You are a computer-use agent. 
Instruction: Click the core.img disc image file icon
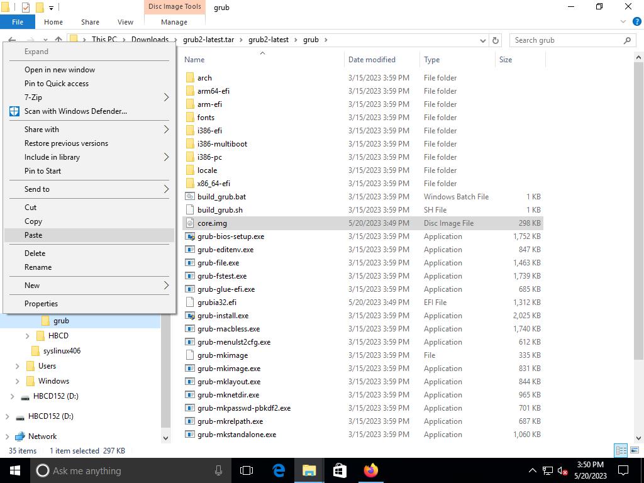191,223
